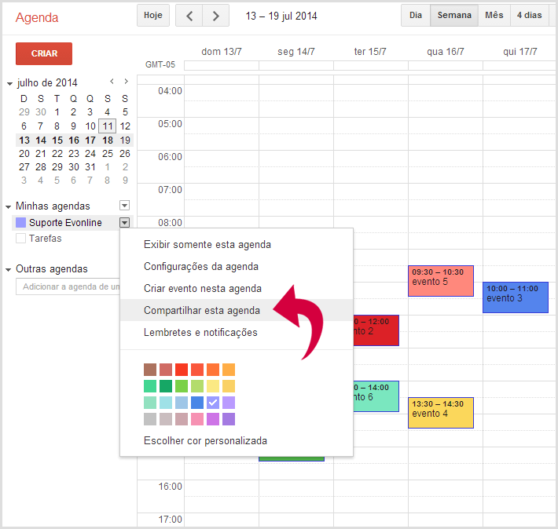Show next month in mini calendar

pos(126,82)
